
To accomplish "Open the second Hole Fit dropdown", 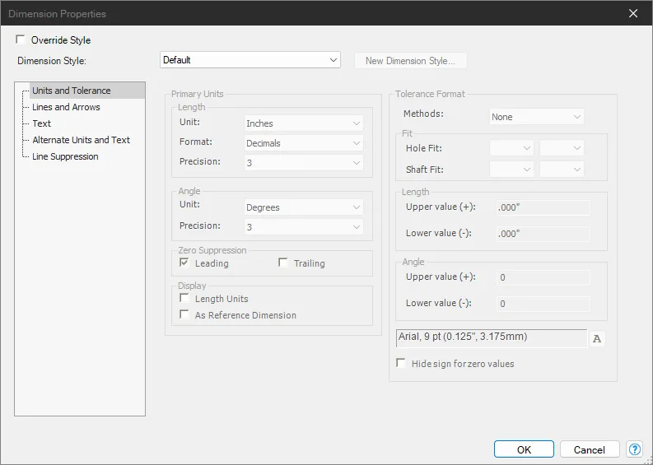I will tap(562, 148).
